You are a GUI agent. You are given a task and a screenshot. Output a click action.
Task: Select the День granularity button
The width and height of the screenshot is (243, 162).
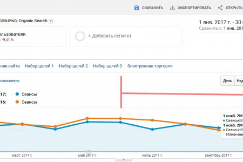(x=227, y=81)
